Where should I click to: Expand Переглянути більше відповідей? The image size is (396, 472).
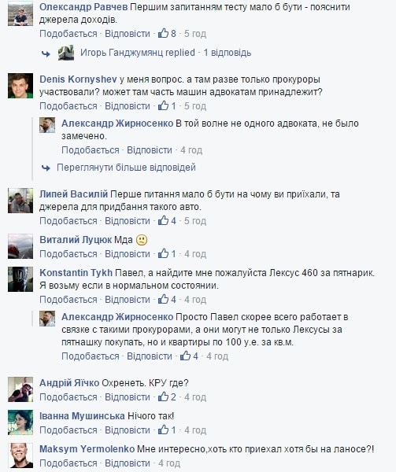[126, 168]
